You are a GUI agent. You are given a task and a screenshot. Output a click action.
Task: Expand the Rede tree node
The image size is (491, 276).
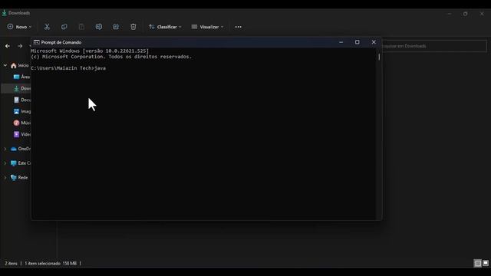[x=5, y=177]
